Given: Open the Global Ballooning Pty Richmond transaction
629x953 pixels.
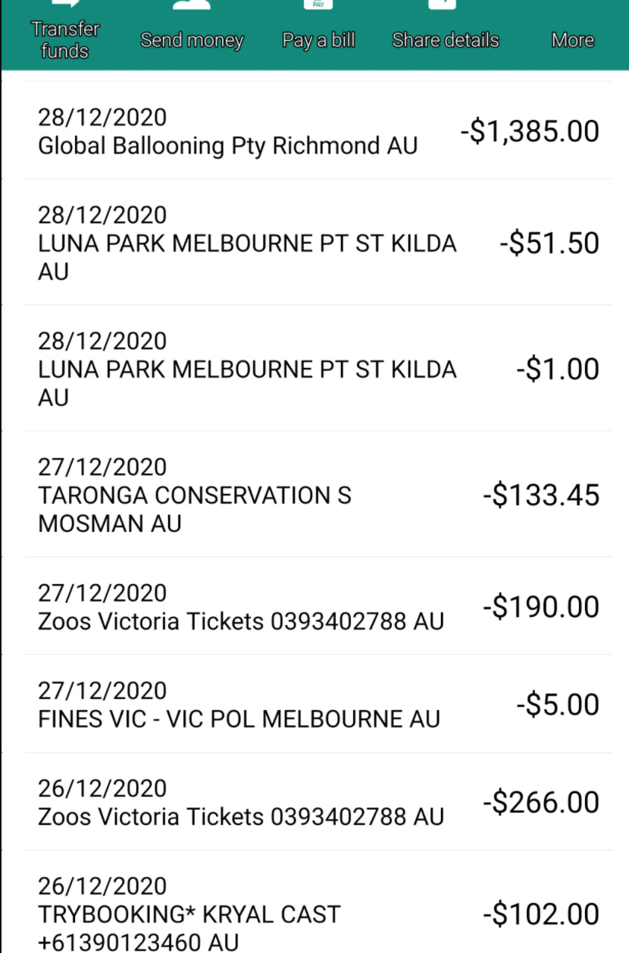Looking at the screenshot, I should point(318,131).
